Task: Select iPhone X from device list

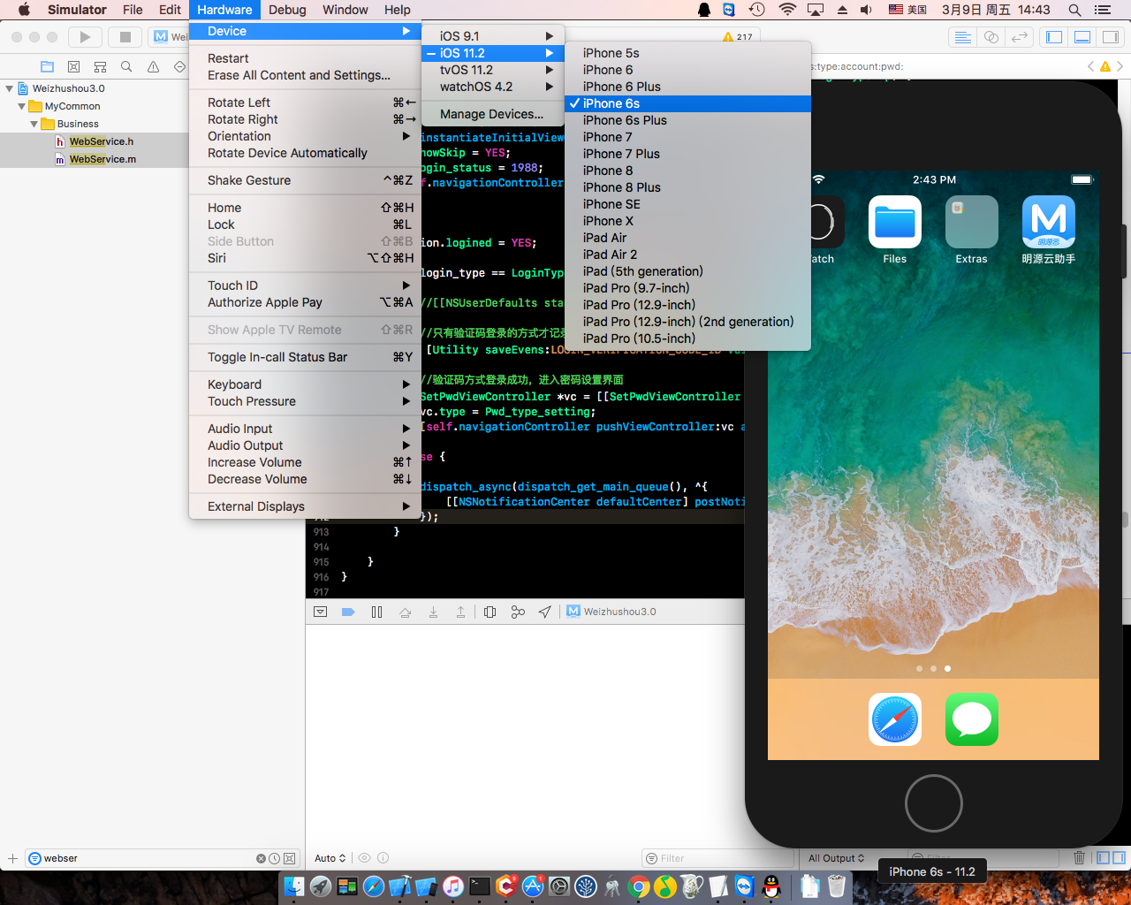Action: tap(687, 221)
